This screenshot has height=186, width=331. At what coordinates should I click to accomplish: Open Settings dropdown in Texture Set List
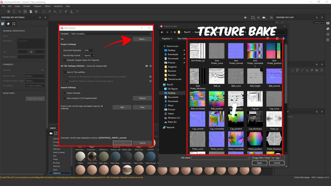coord(318,22)
